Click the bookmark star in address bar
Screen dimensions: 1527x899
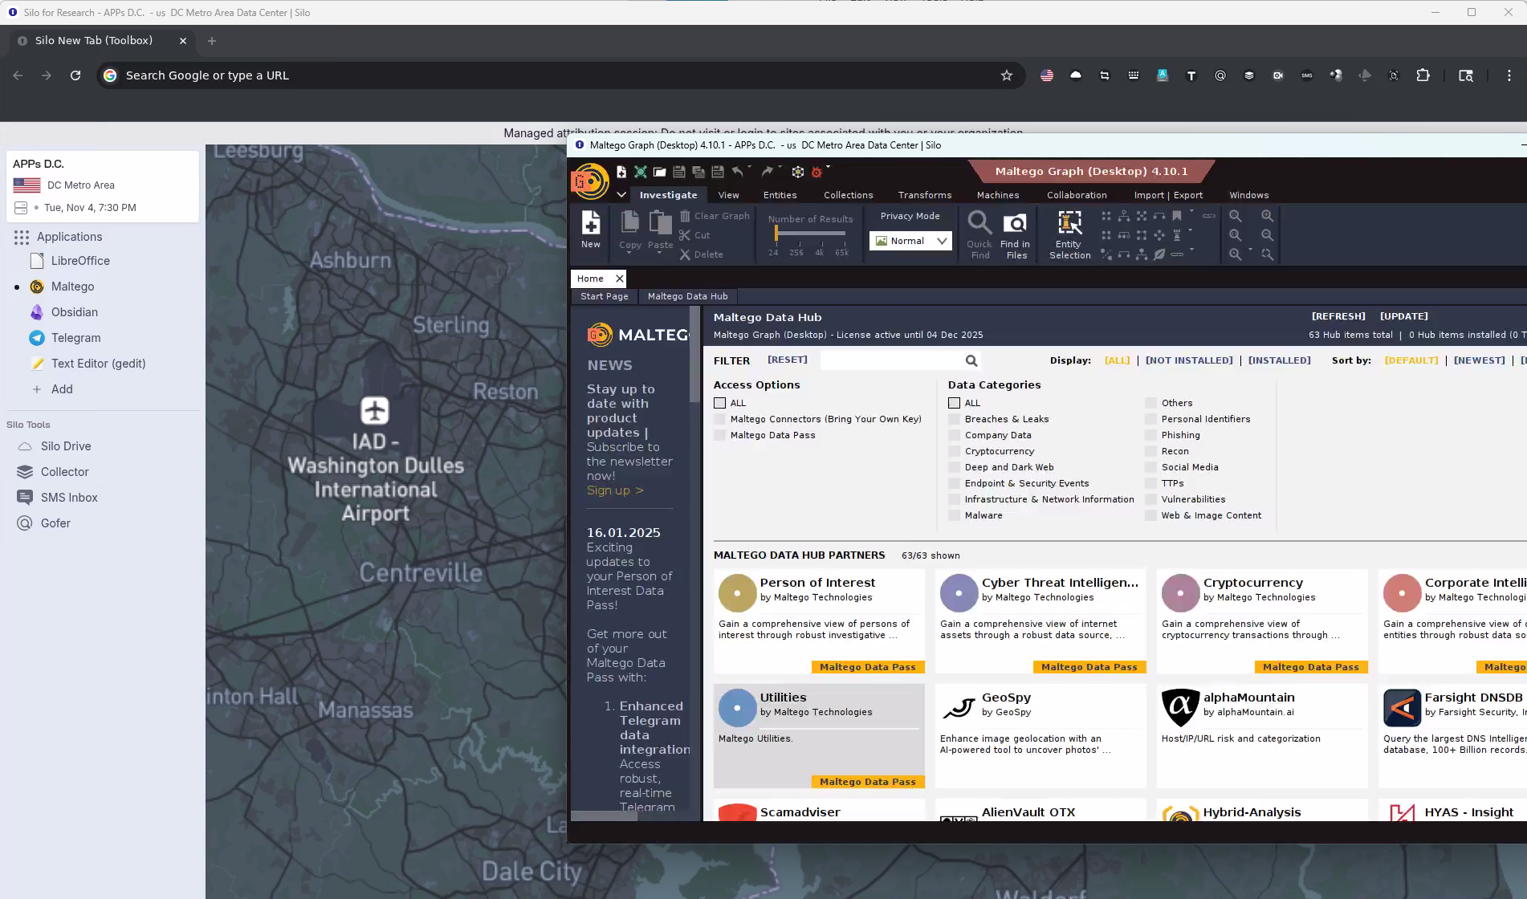tap(1007, 75)
